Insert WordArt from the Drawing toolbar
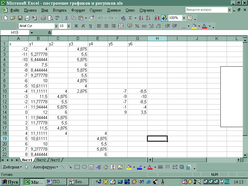Image resolution: width=248 pixels, height=186 pixels. pos(98,167)
